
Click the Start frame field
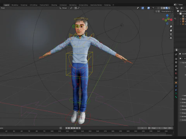(156, 128)
